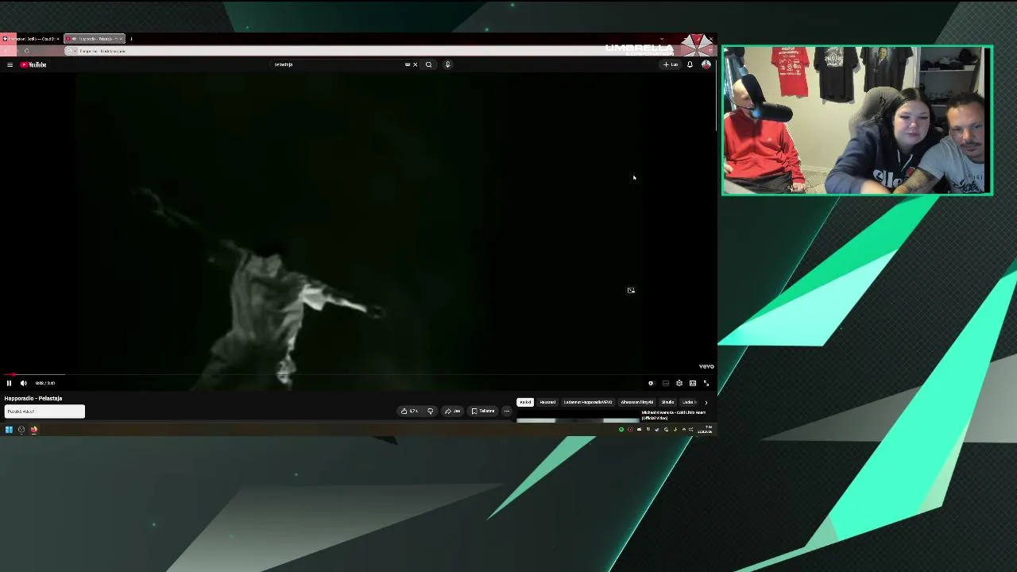This screenshot has height=572, width=1017.
Task: Select the filter chip just after Aiheeseen liittyvät
Action: (668, 402)
